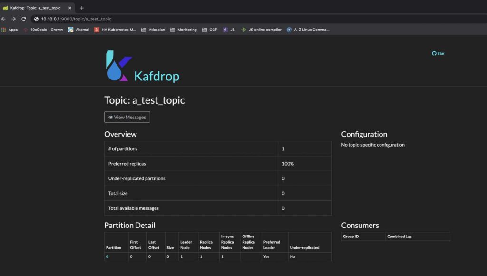This screenshot has width=487, height=276.
Task: Click the Kafdrop logo icon
Action: pyautogui.click(x=118, y=66)
